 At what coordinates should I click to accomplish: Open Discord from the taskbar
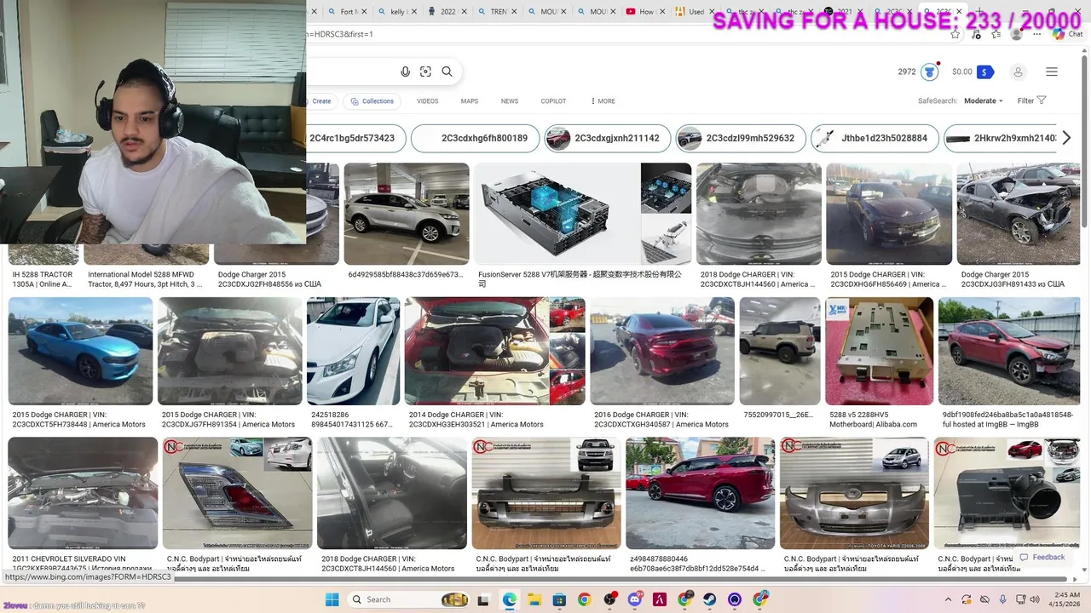pyautogui.click(x=634, y=599)
